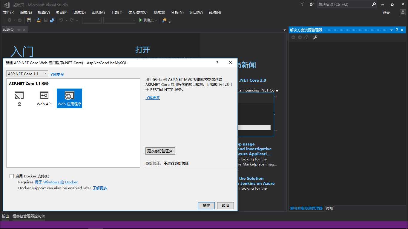Screen dimensions: 408x229
Task: Open the 程序包管理器控制台 tab
Action: click(29, 216)
